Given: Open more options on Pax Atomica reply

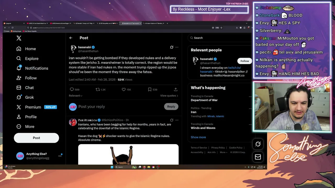Looking at the screenshot, I should 177,120.
